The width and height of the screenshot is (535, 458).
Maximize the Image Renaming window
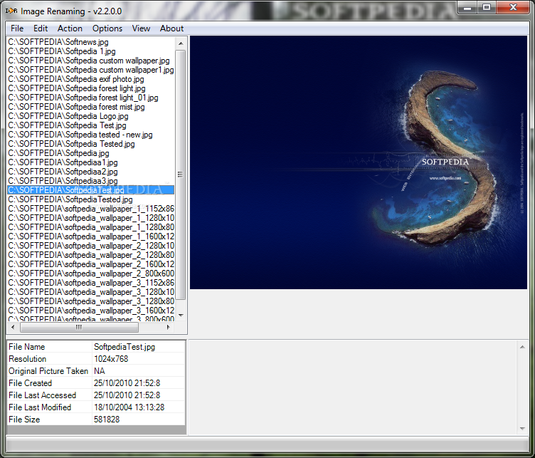click(x=487, y=8)
